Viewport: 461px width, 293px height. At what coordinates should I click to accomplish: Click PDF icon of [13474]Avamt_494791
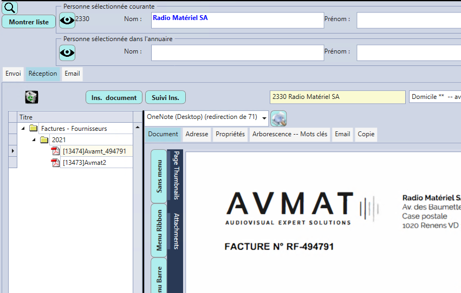point(55,151)
